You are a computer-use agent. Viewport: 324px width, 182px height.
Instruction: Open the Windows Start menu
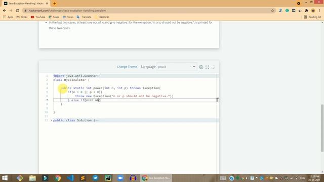[5, 178]
